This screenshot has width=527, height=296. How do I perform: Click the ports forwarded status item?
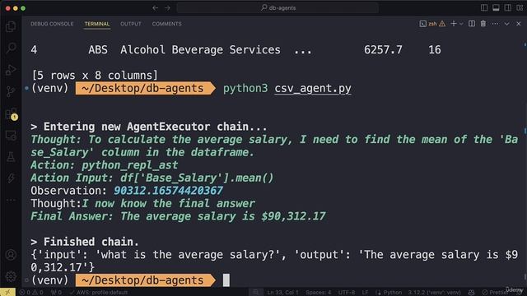coord(56,293)
